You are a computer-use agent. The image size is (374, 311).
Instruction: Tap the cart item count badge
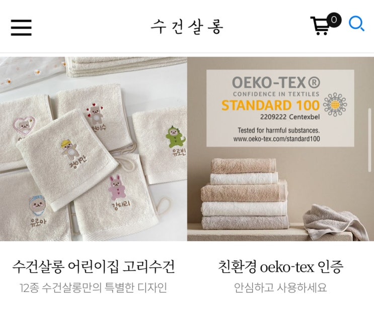(334, 20)
